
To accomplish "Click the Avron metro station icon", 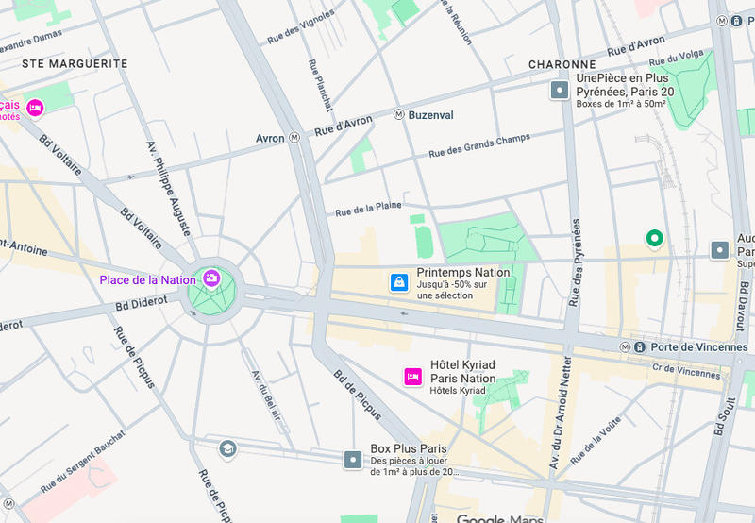I will 294,138.
